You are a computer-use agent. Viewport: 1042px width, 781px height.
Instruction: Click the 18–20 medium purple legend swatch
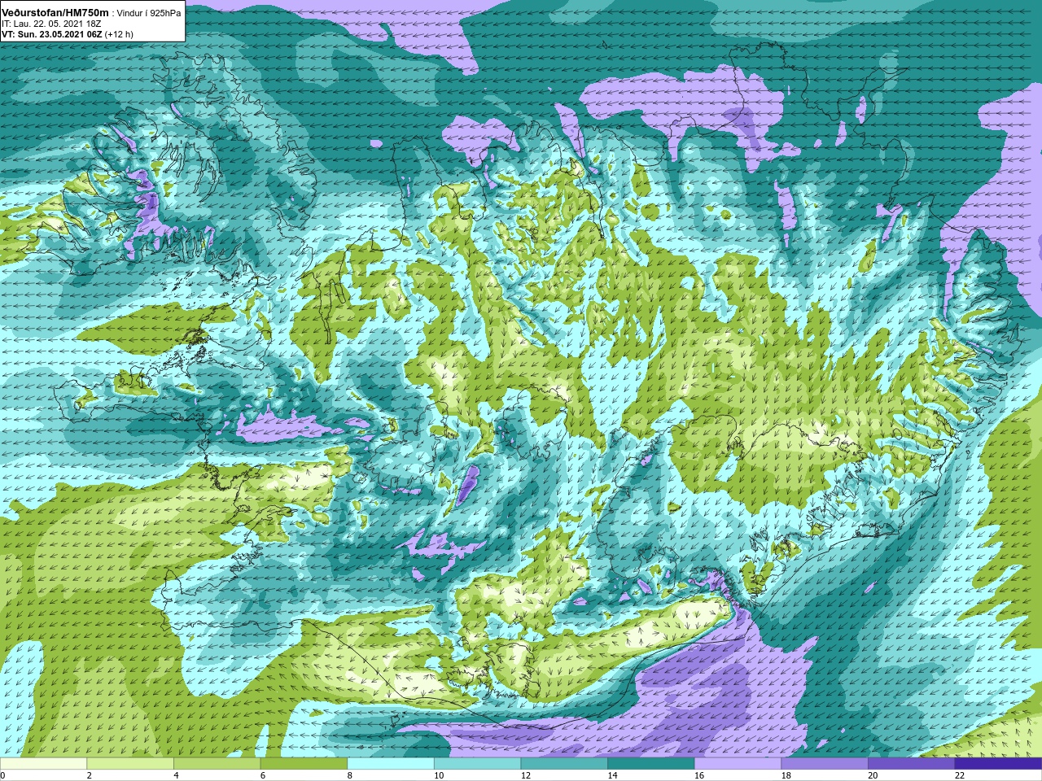click(x=825, y=763)
